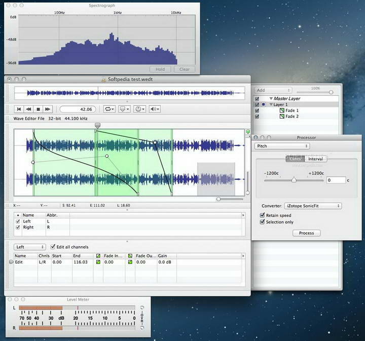Screen dimensions: 365x341
Task: Click the Layer 1 blue color swatch
Action: pyautogui.click(x=264, y=104)
